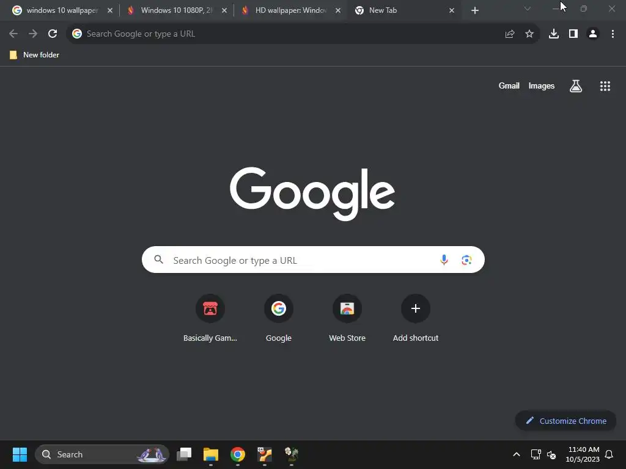The image size is (626, 469).
Task: Open the Chrome three-dot menu
Action: click(x=613, y=34)
